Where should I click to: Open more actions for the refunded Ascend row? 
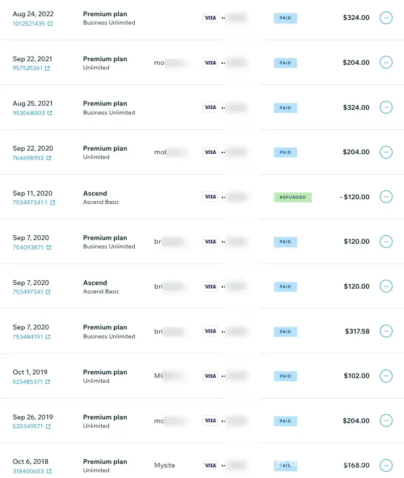click(386, 197)
